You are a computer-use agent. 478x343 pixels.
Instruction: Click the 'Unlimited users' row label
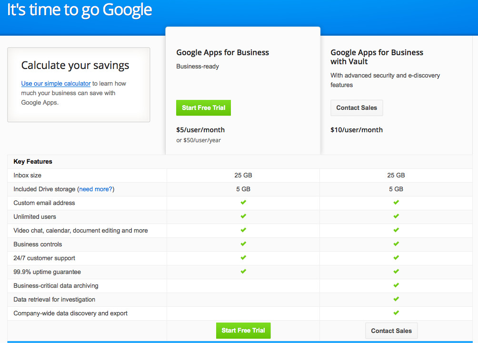pos(35,216)
